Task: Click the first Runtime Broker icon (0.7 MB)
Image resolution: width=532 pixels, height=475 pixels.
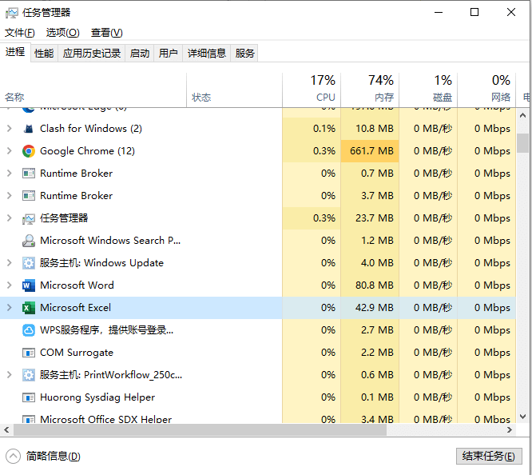Action: coord(29,174)
